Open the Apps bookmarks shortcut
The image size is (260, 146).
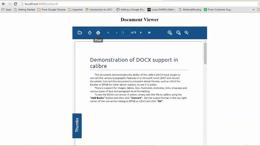tap(6, 10)
